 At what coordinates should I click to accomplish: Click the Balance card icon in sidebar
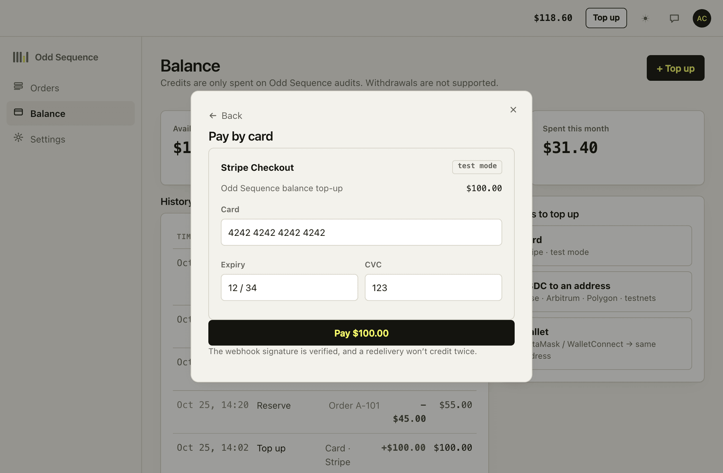point(19,112)
